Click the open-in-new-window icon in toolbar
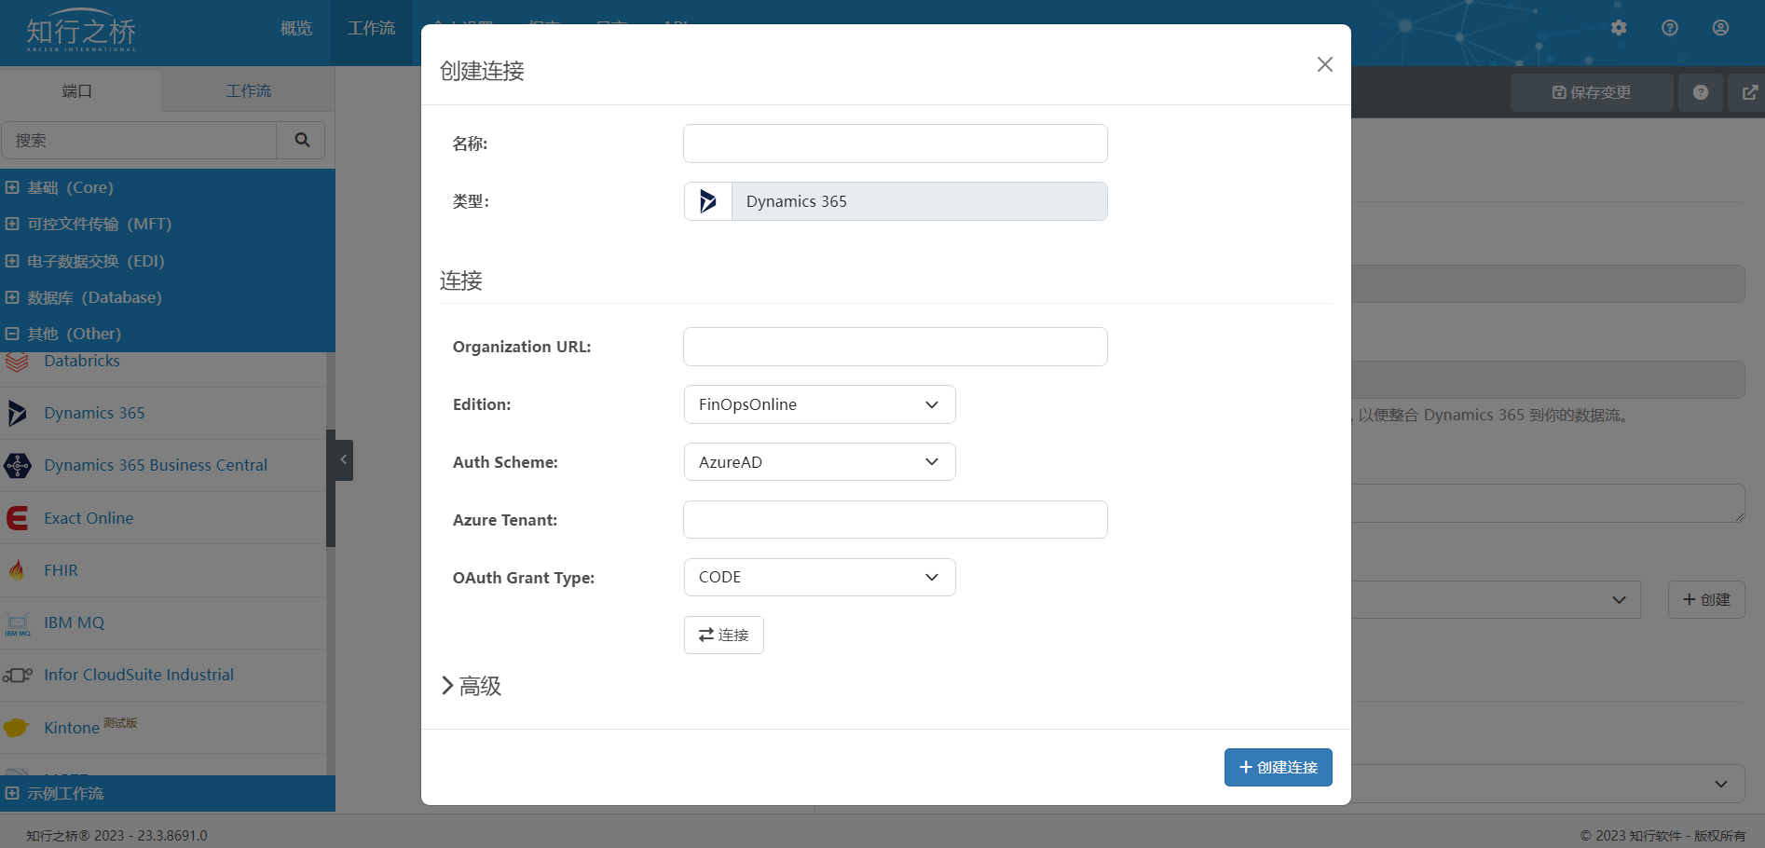 1749,92
